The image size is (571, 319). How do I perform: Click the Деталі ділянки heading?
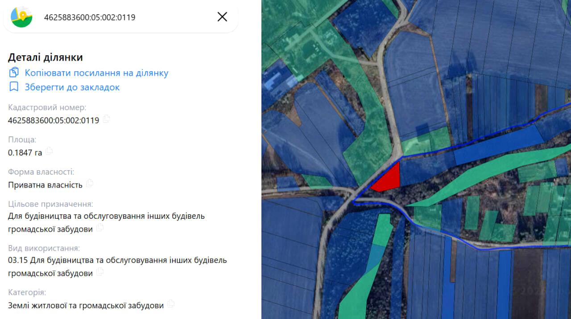point(46,57)
